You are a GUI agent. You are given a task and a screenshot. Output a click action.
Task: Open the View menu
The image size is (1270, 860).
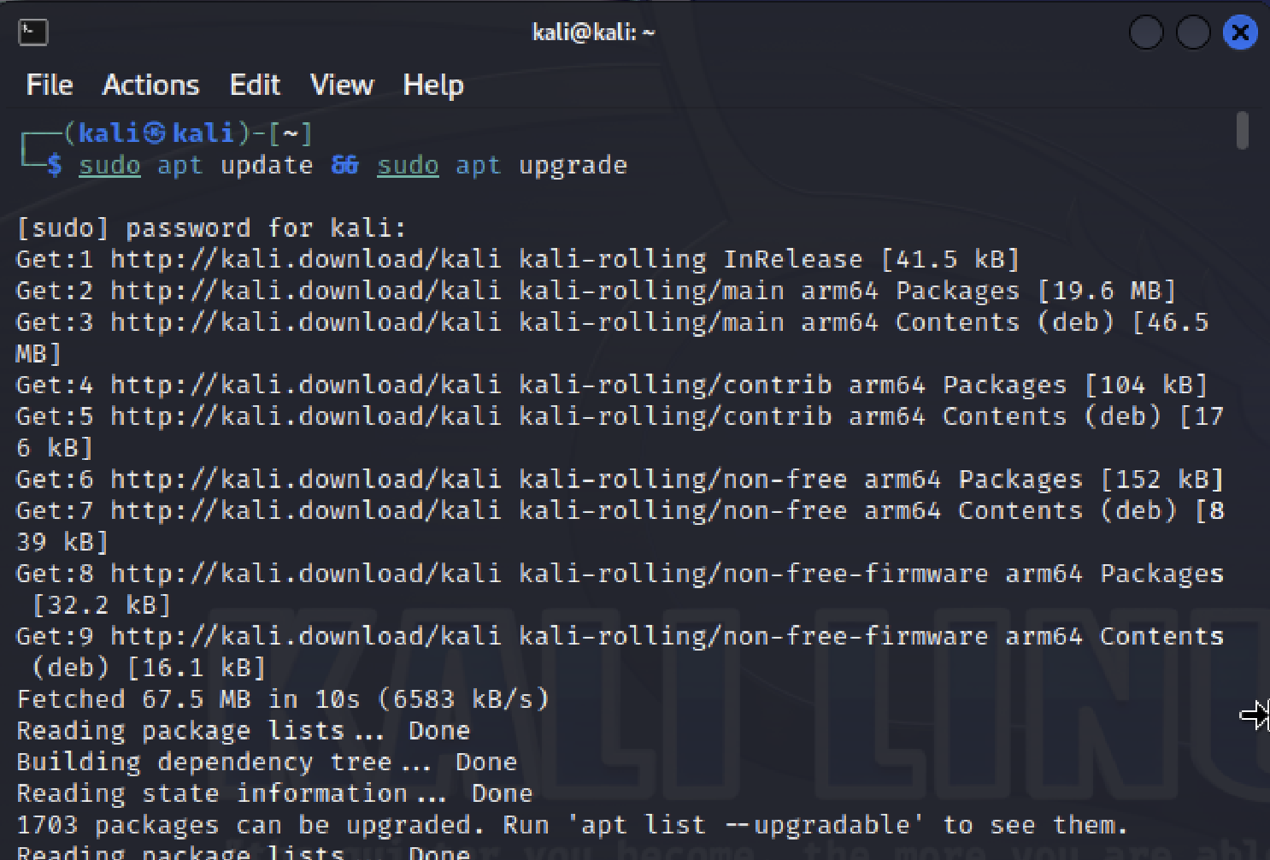[x=342, y=85]
